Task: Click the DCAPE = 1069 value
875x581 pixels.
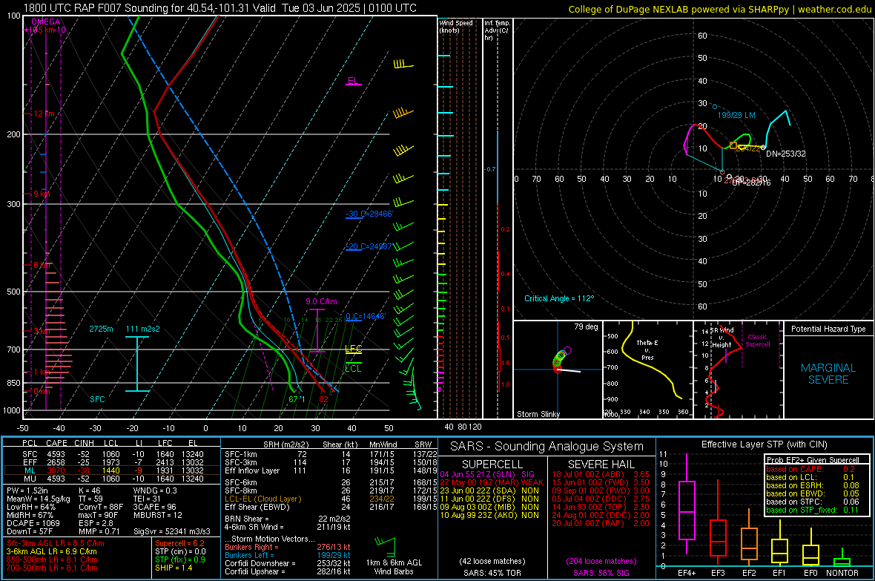Action: (33, 523)
